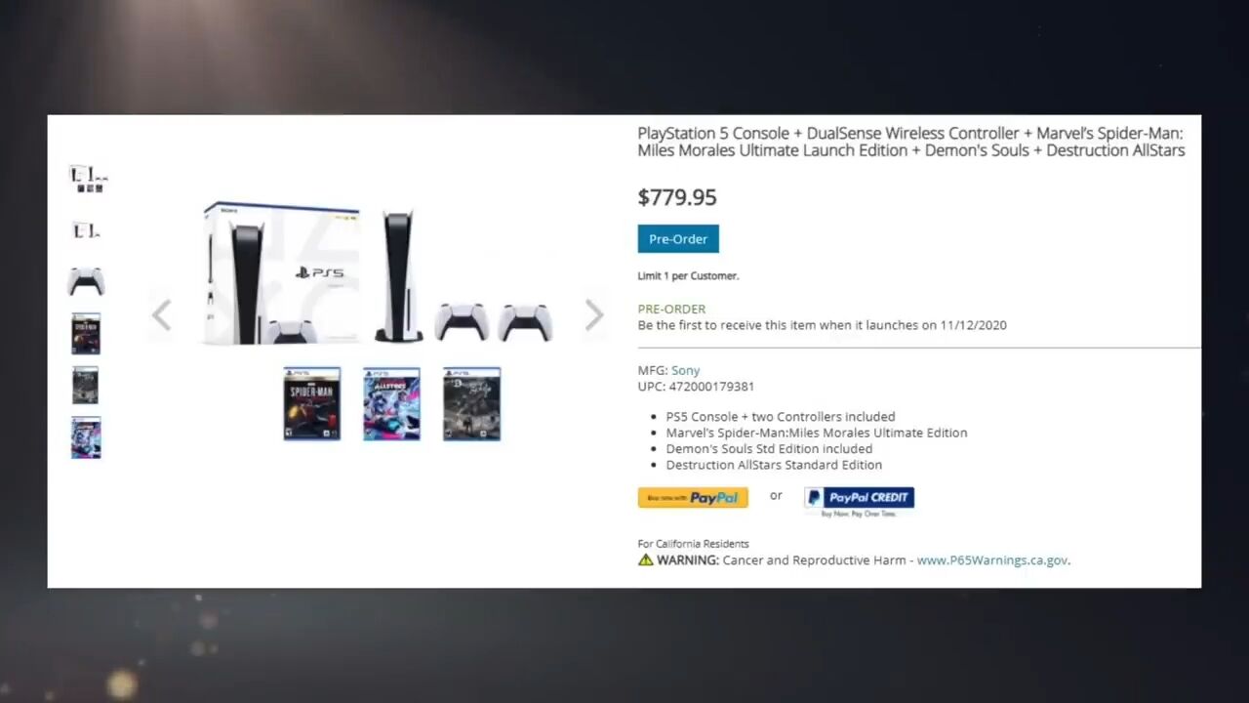The width and height of the screenshot is (1249, 703).
Task: Advance to next product image arrow
Action: (x=593, y=315)
